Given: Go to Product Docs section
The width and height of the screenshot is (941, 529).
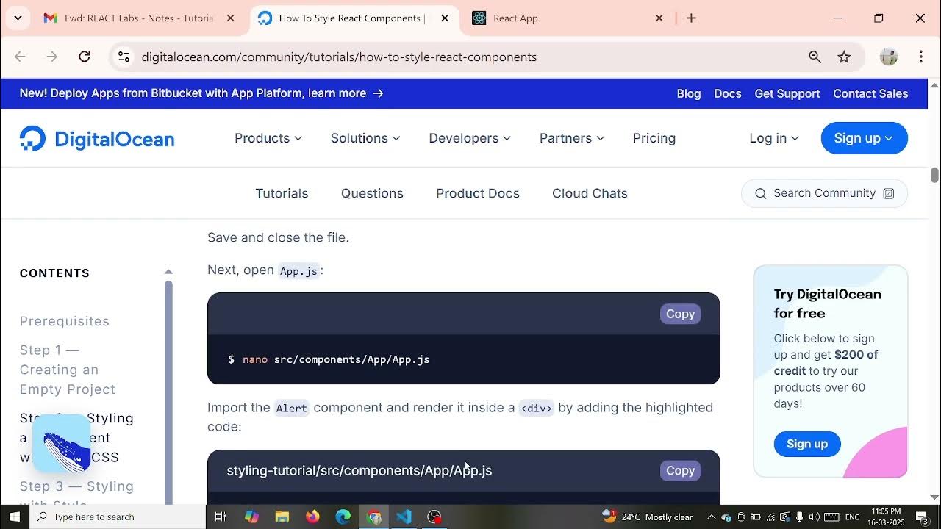Looking at the screenshot, I should pos(478,193).
